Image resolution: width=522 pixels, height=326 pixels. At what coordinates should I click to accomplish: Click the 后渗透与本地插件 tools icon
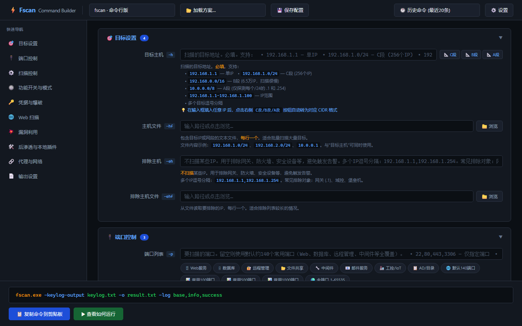(x=11, y=147)
